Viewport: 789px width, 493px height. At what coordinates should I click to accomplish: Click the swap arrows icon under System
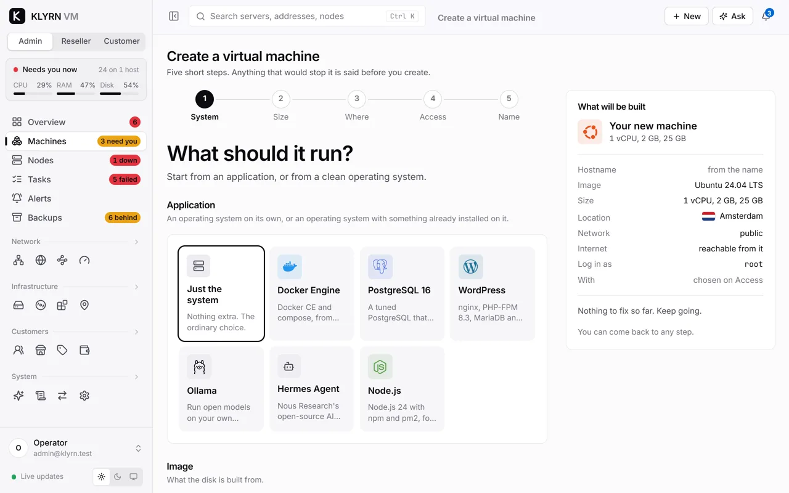[62, 396]
